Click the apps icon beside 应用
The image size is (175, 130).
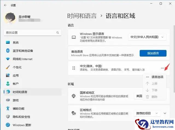(8, 75)
